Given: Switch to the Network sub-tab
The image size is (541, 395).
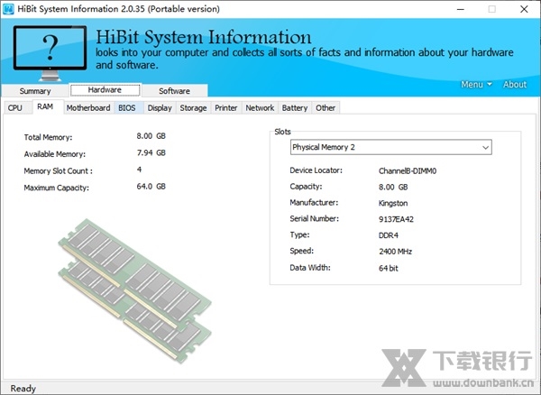Looking at the screenshot, I should coord(260,108).
